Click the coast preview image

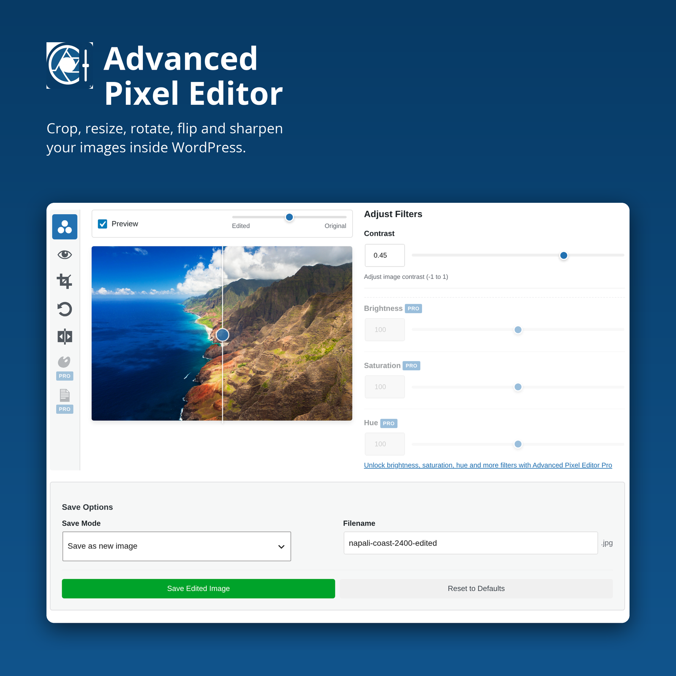pyautogui.click(x=222, y=333)
